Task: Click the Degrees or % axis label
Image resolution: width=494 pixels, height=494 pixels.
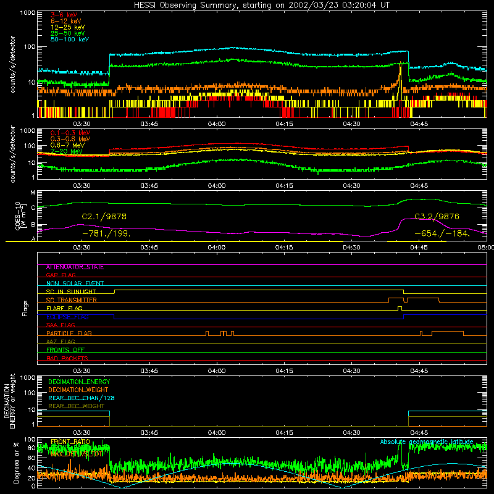Action: [16, 463]
